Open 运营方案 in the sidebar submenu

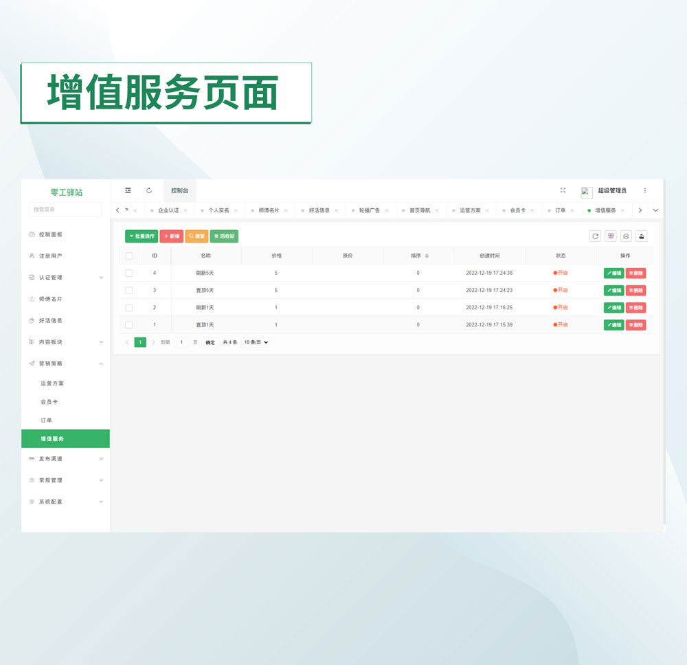coord(52,383)
